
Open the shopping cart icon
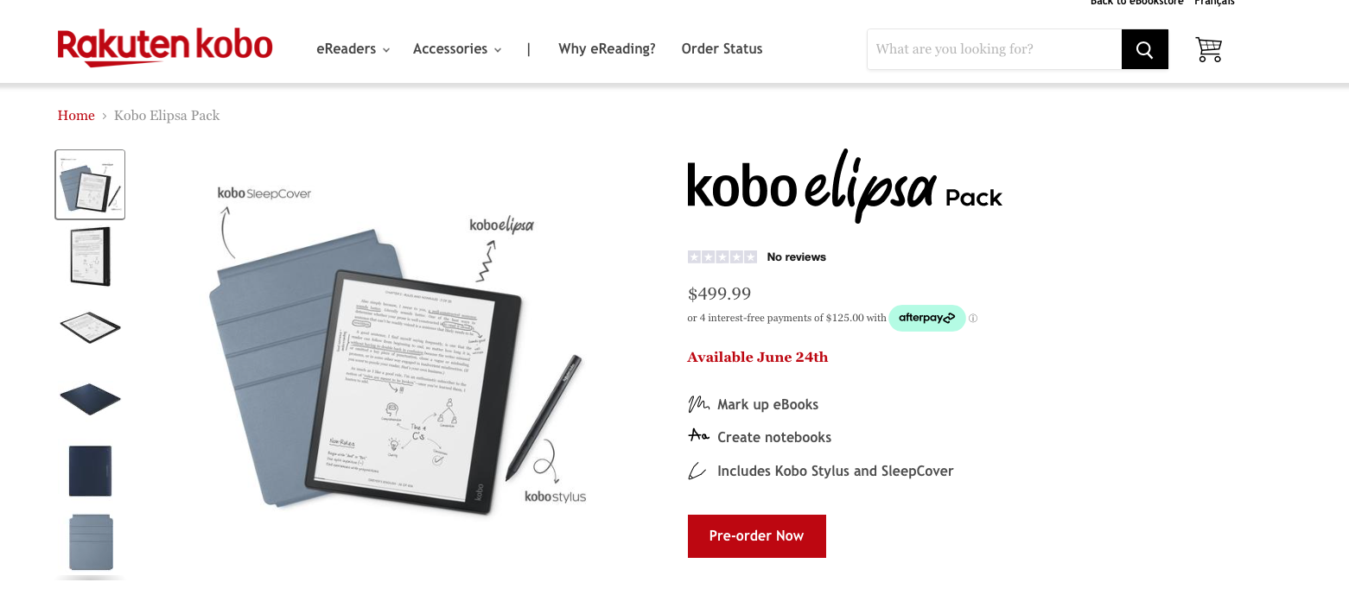coord(1208,49)
